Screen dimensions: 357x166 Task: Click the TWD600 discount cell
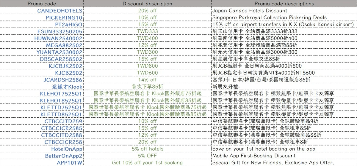pos(147,73)
